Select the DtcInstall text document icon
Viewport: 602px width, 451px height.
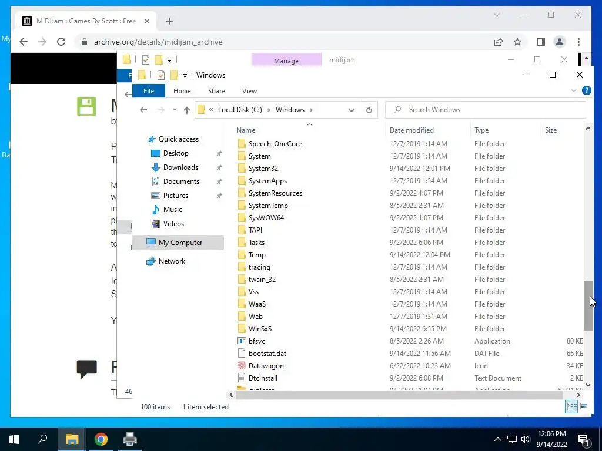pyautogui.click(x=242, y=378)
